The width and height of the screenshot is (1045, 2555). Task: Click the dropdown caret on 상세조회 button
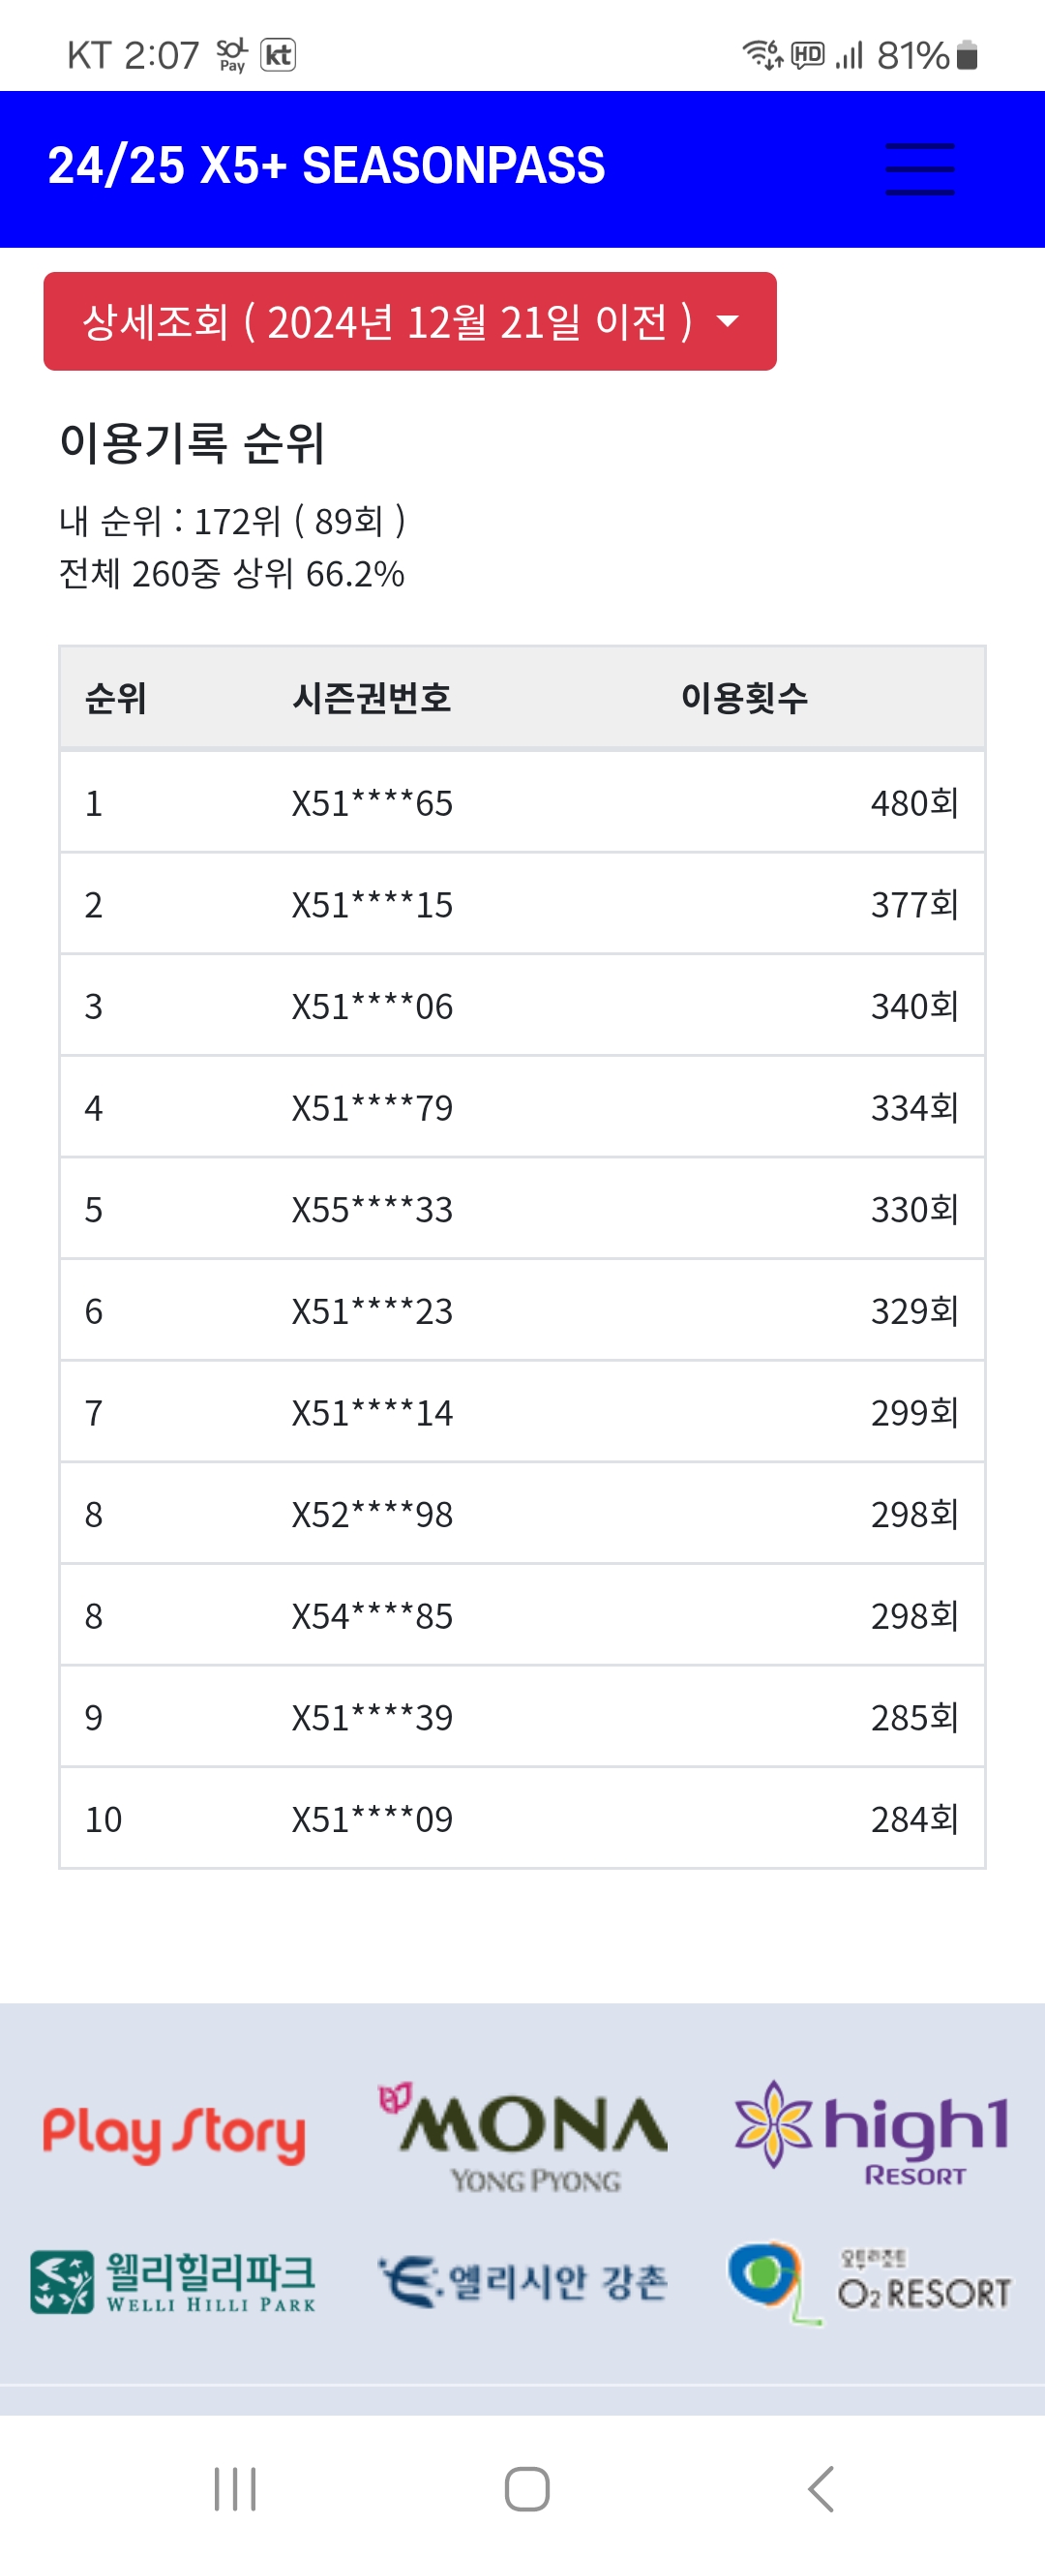pyautogui.click(x=728, y=321)
